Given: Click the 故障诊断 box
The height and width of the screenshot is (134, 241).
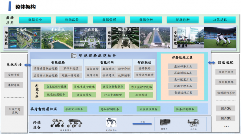Looking at the screenshot, I should tap(92, 76).
